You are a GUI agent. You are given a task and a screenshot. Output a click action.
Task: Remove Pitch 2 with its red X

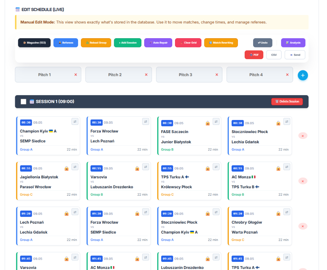point(146,75)
